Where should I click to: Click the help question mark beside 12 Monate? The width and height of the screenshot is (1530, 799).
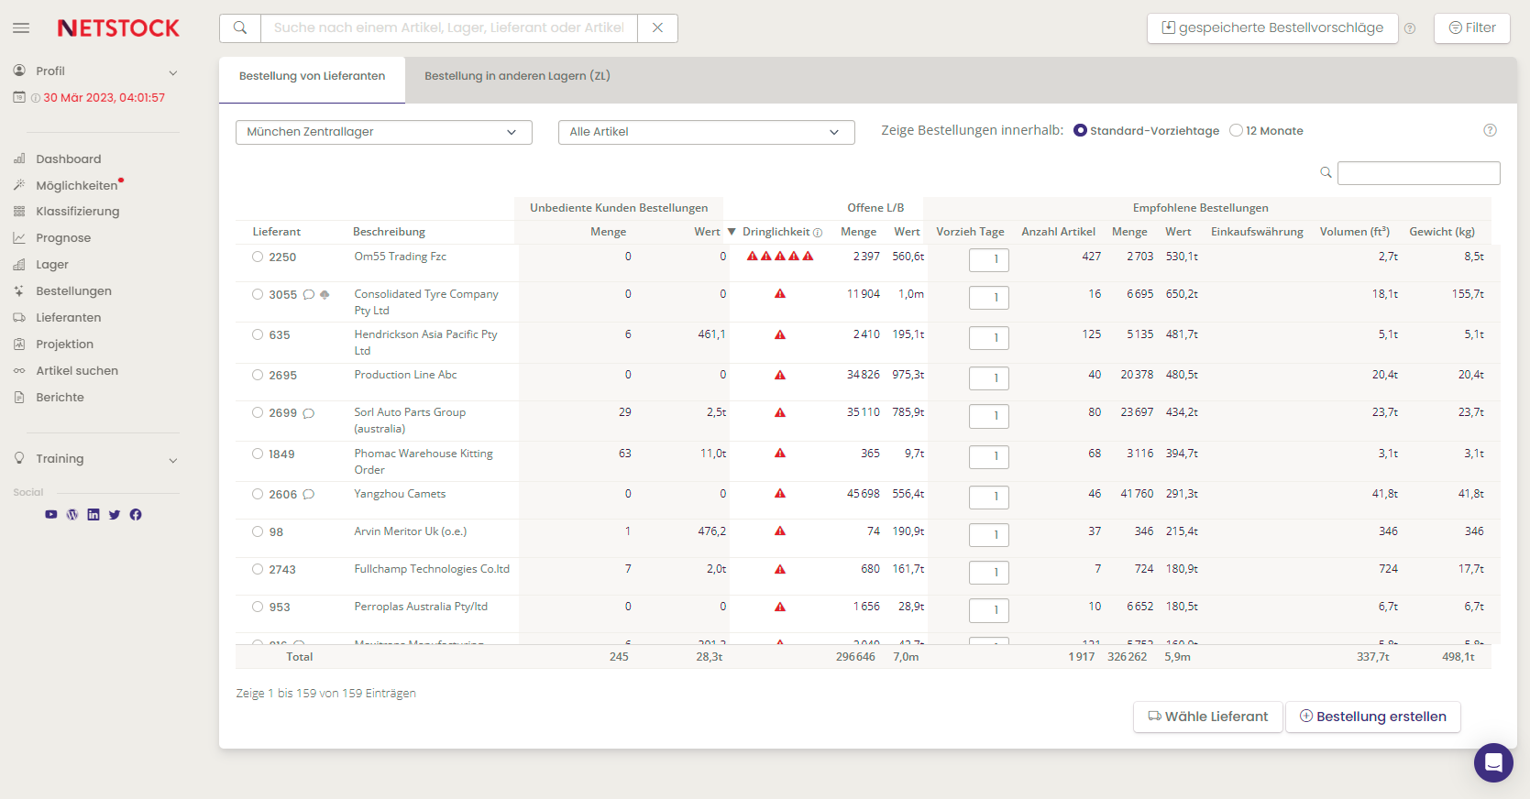pos(1491,130)
